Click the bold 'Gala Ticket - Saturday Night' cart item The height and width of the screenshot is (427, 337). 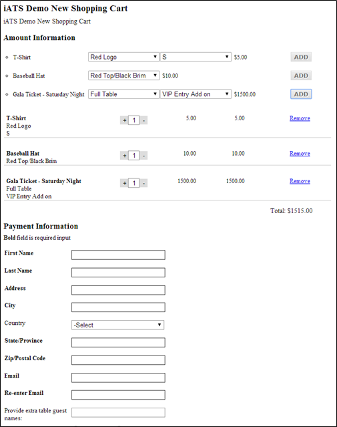pyautogui.click(x=44, y=181)
